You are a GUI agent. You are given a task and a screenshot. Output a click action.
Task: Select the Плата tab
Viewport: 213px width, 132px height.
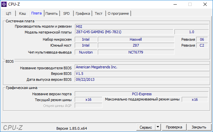pos(37,13)
